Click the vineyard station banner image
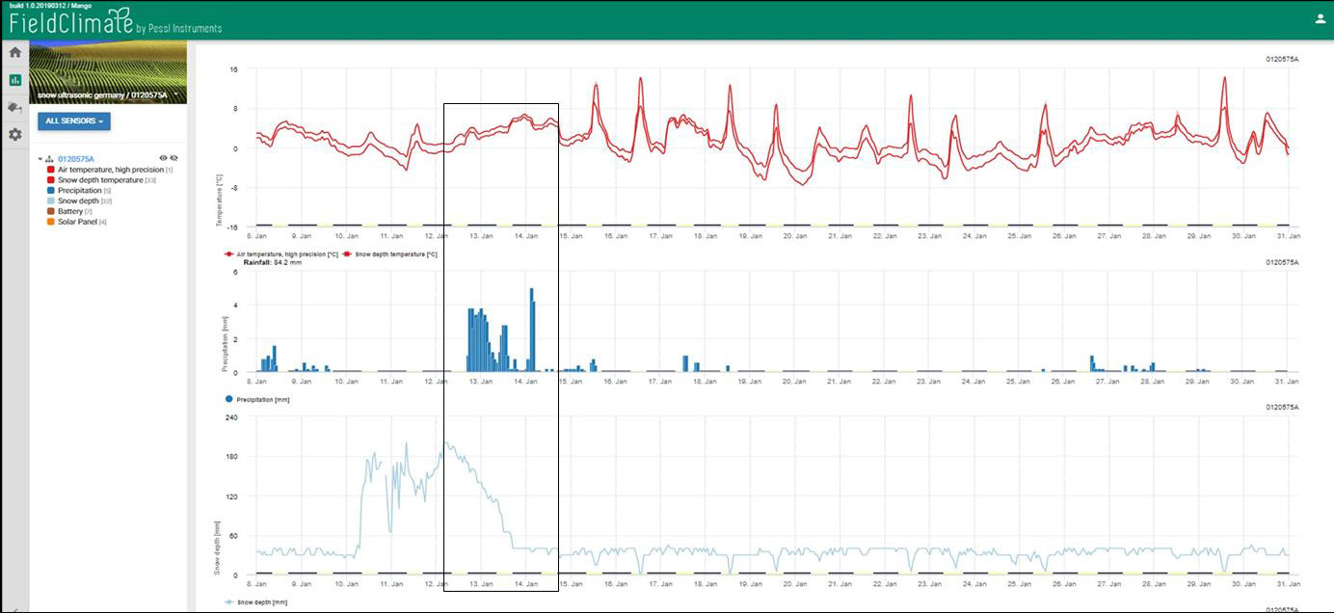Screen dimensions: 1334x613 (x=108, y=71)
